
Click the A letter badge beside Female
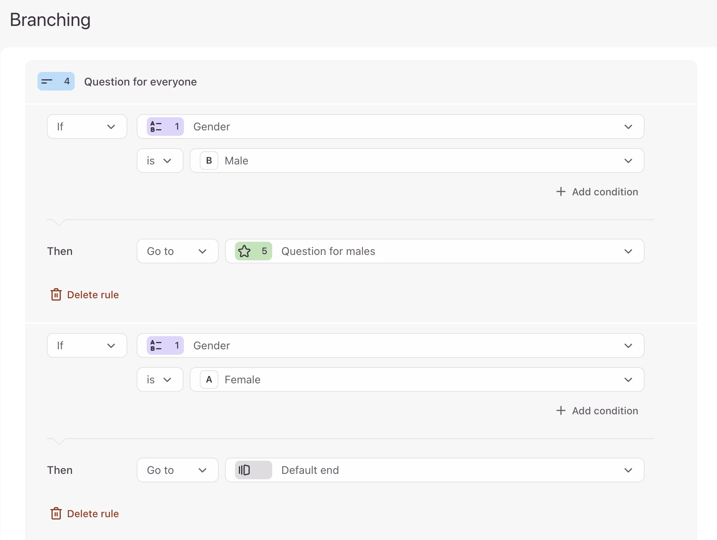(x=209, y=379)
